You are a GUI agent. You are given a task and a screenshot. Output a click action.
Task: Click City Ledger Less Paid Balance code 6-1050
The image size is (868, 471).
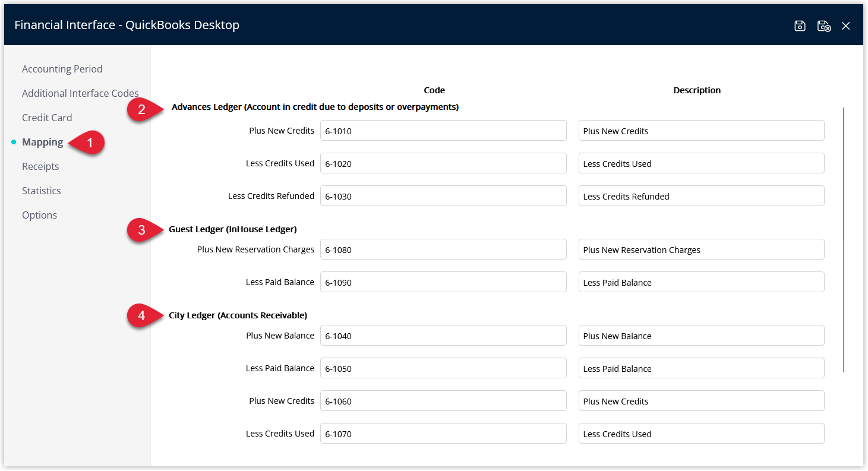[x=443, y=368]
